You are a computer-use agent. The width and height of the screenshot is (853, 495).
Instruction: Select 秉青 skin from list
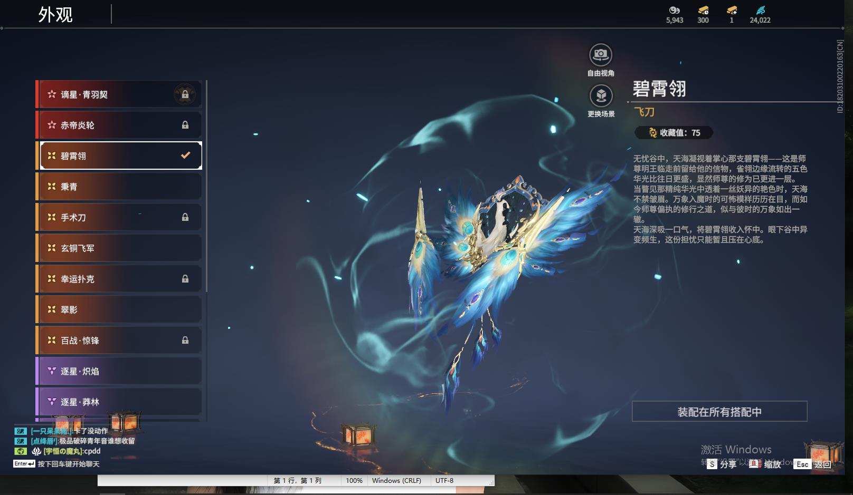[119, 186]
